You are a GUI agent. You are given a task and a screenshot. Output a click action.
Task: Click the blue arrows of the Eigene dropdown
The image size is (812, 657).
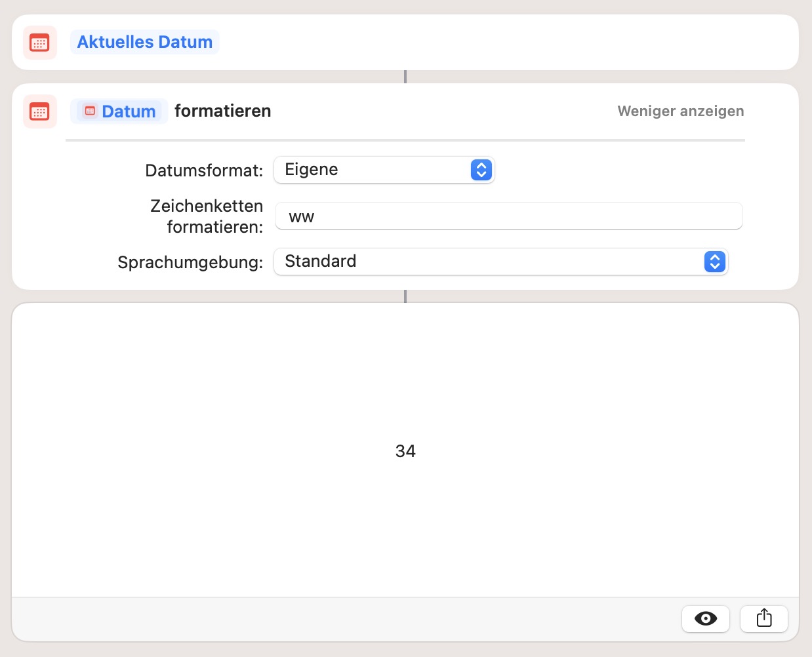point(481,170)
